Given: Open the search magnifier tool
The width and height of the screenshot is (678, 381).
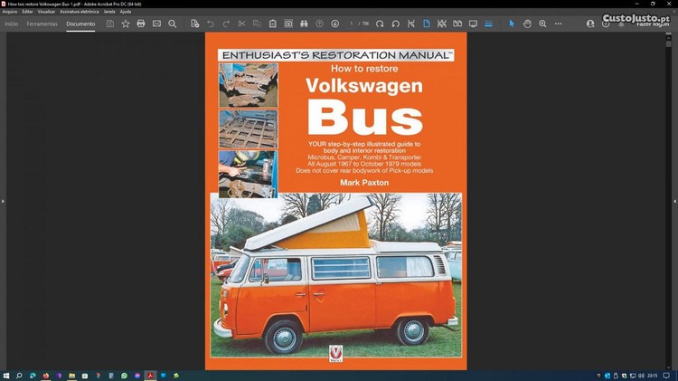Looking at the screenshot, I should click(x=173, y=24).
